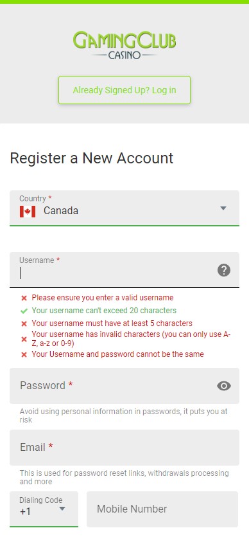Screen dimensions: 249x537
Task: Click the red X beside username-password same rule
Action: [24, 355]
